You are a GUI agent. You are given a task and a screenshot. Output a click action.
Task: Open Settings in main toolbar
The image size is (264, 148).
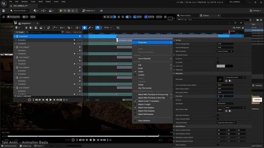click(x=256, y=11)
